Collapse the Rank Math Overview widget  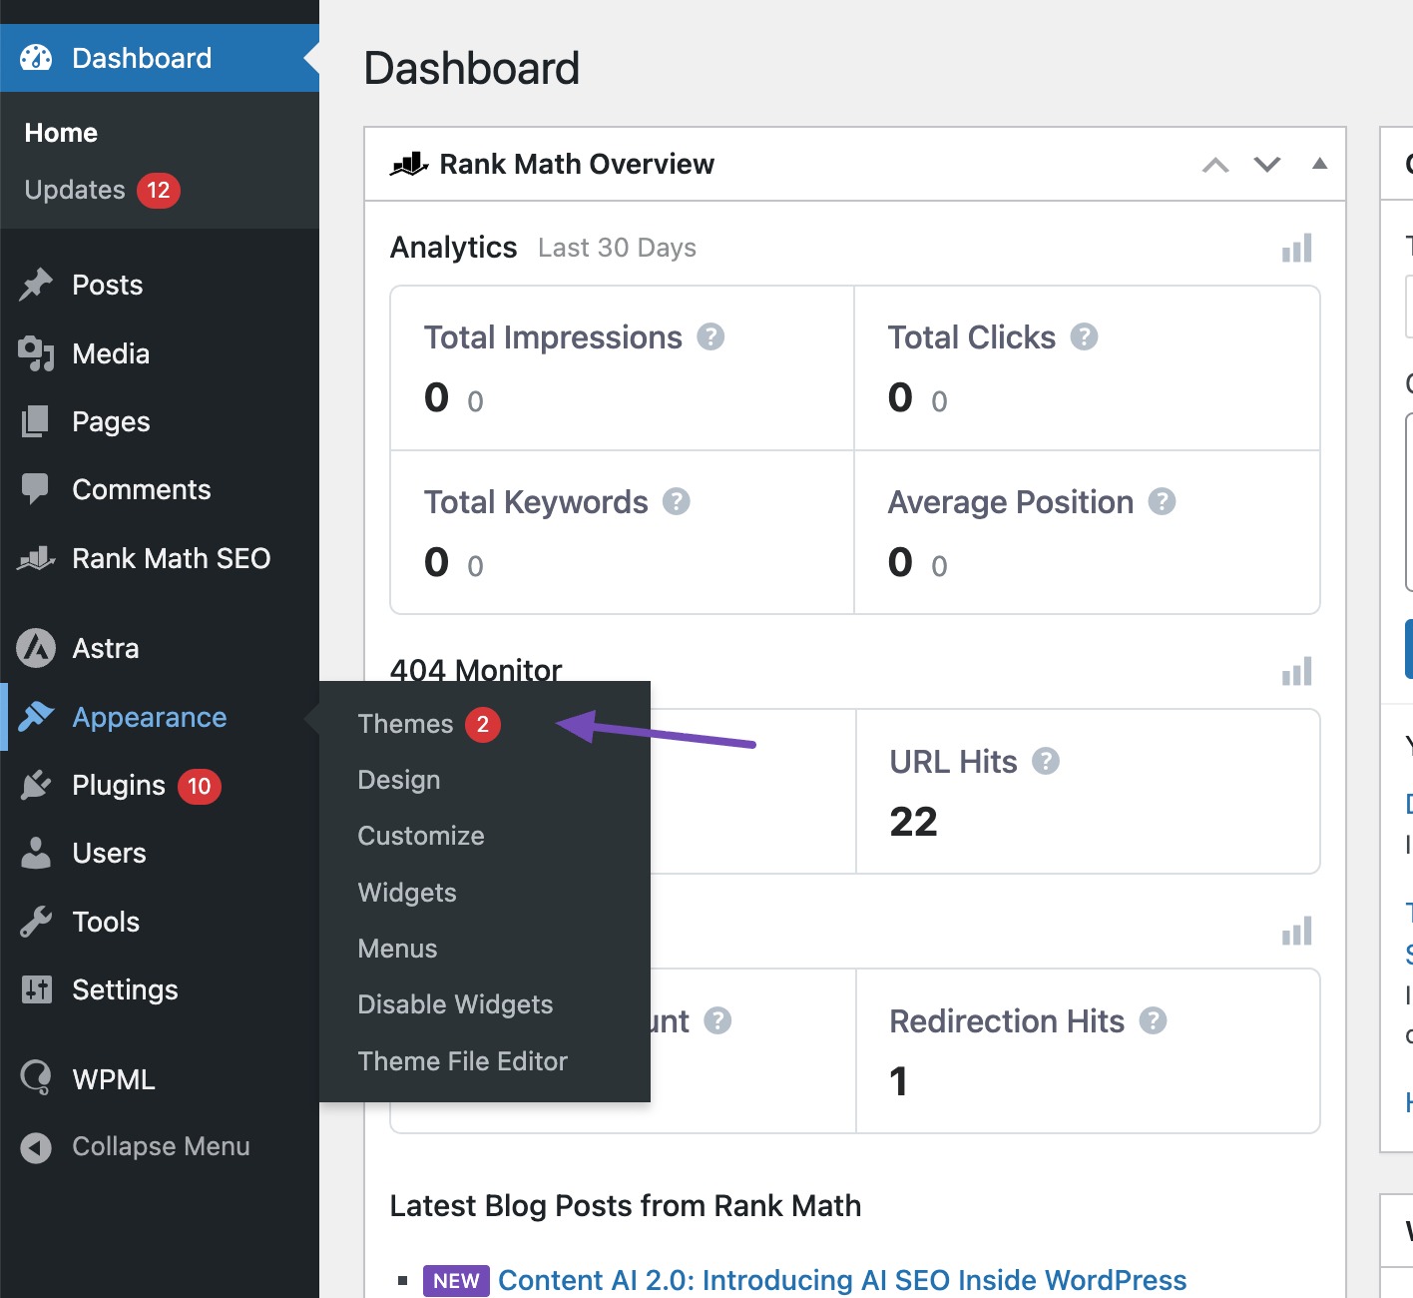(x=1319, y=164)
